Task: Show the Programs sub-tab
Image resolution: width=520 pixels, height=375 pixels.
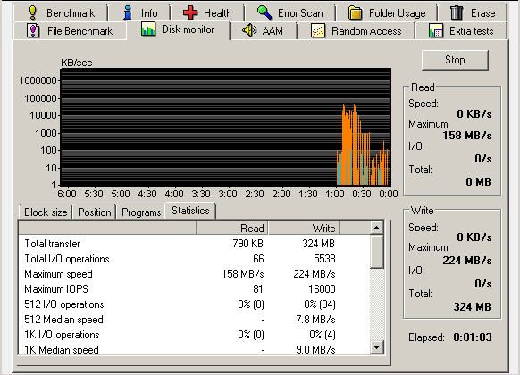Action: pos(141,212)
